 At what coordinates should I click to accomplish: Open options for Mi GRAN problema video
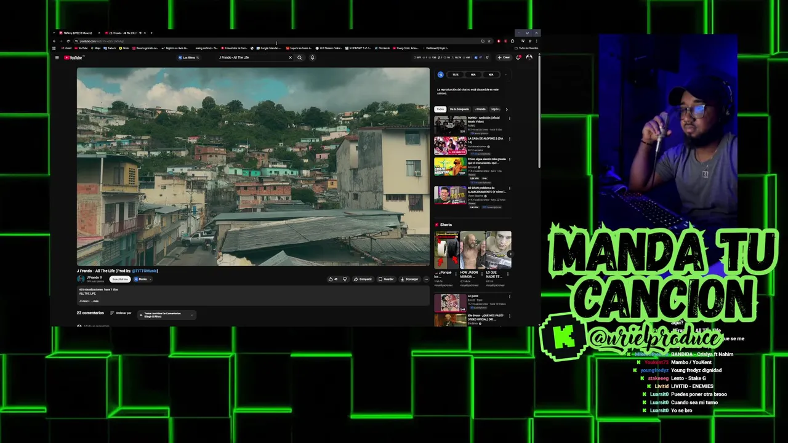coord(509,188)
